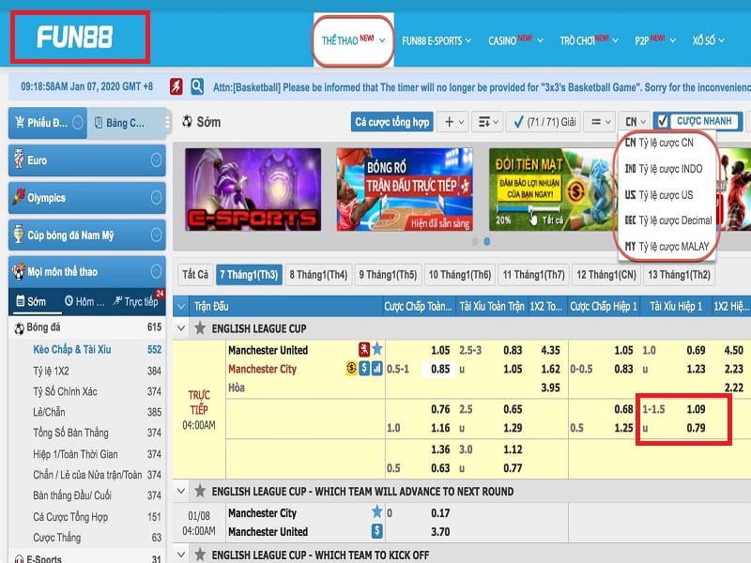Viewport: 751px width, 563px height.
Task: Toggle the Cược Nhanh quick bet checkbox
Action: [663, 121]
